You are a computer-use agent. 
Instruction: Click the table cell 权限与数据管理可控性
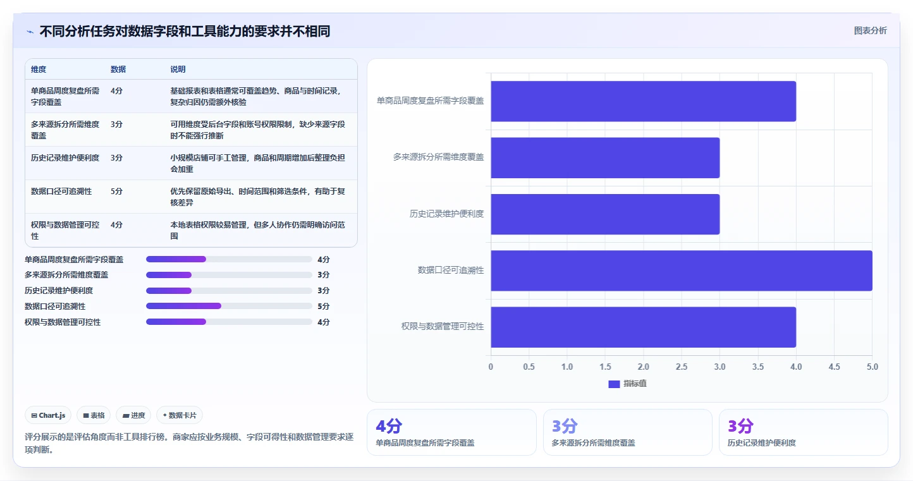pos(65,230)
